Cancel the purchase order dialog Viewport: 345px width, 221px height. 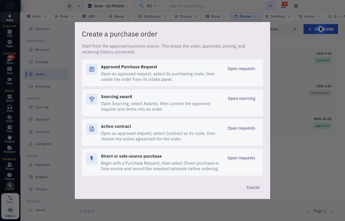[x=253, y=187]
